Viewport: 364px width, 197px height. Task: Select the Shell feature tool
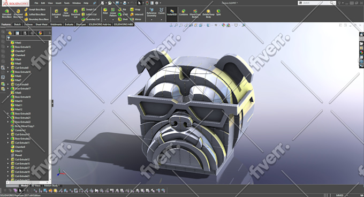123,19
